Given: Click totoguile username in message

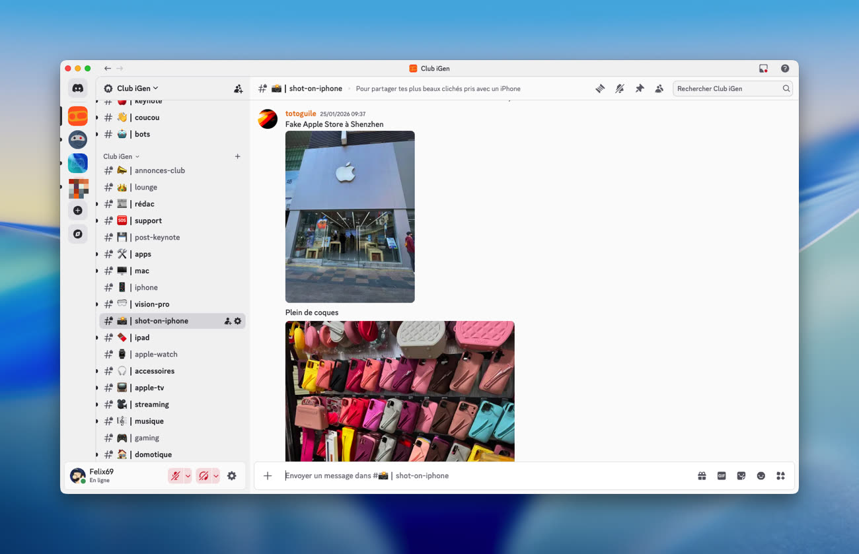Looking at the screenshot, I should pos(301,114).
